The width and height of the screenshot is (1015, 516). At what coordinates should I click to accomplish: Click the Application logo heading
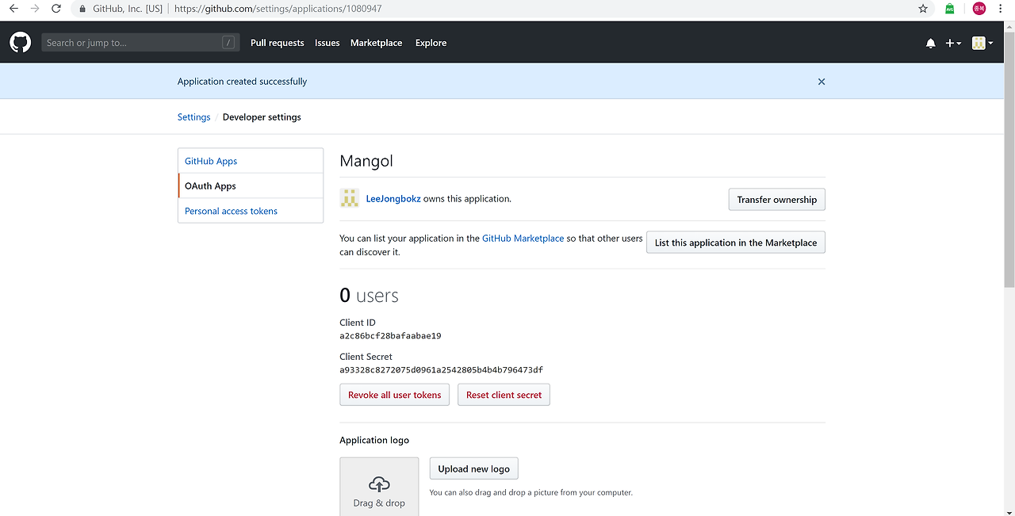click(374, 440)
